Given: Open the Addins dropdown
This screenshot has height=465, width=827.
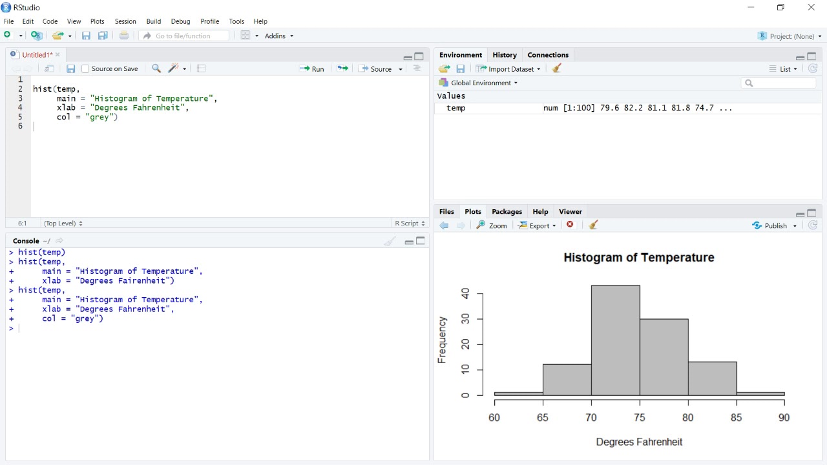Looking at the screenshot, I should [x=278, y=36].
